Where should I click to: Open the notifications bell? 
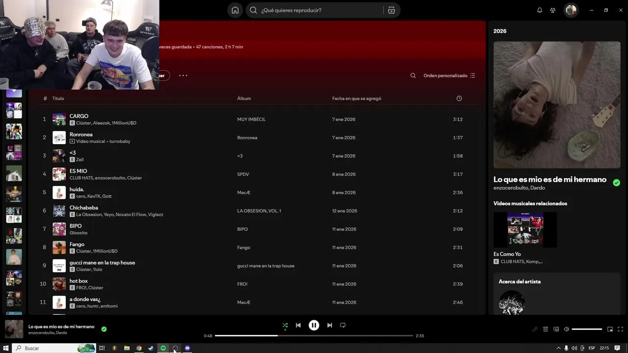(x=540, y=10)
